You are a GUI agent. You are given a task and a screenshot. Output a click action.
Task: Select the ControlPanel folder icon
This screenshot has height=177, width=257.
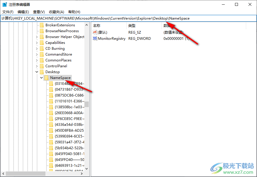(42, 66)
